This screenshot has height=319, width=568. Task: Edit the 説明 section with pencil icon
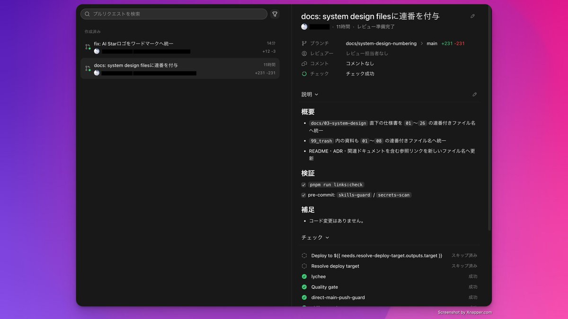click(474, 95)
